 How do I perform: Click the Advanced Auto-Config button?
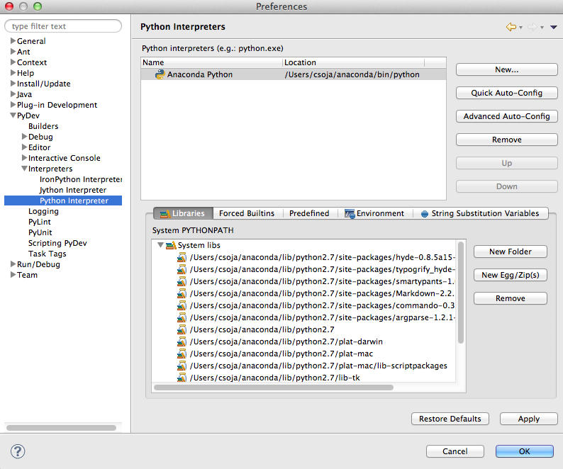point(506,116)
